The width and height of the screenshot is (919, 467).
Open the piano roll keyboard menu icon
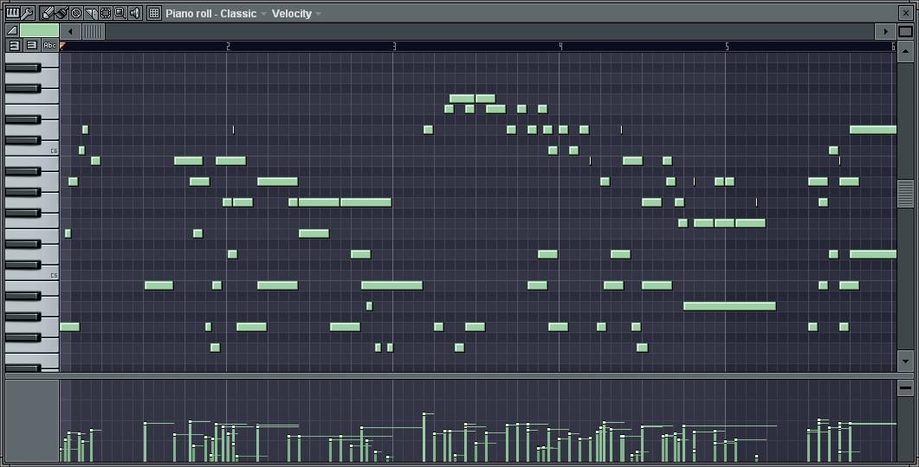coord(12,13)
